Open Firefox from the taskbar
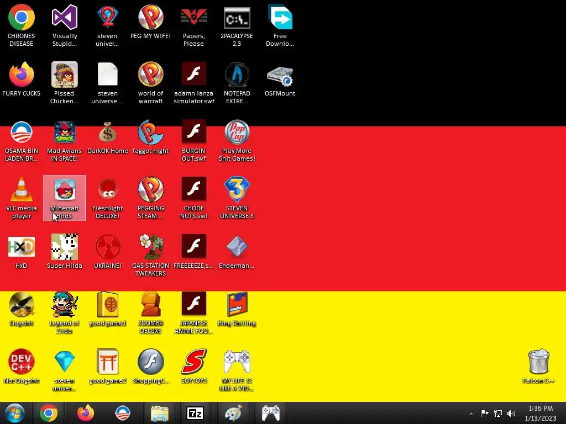 click(86, 413)
